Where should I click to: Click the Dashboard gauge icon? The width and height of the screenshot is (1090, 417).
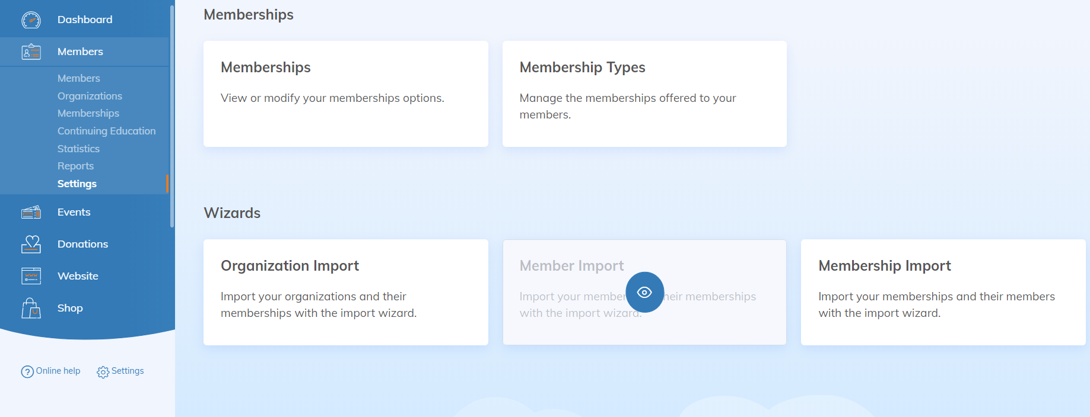pyautogui.click(x=31, y=20)
